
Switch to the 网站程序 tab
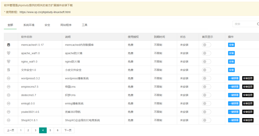pyautogui.click(x=66, y=25)
